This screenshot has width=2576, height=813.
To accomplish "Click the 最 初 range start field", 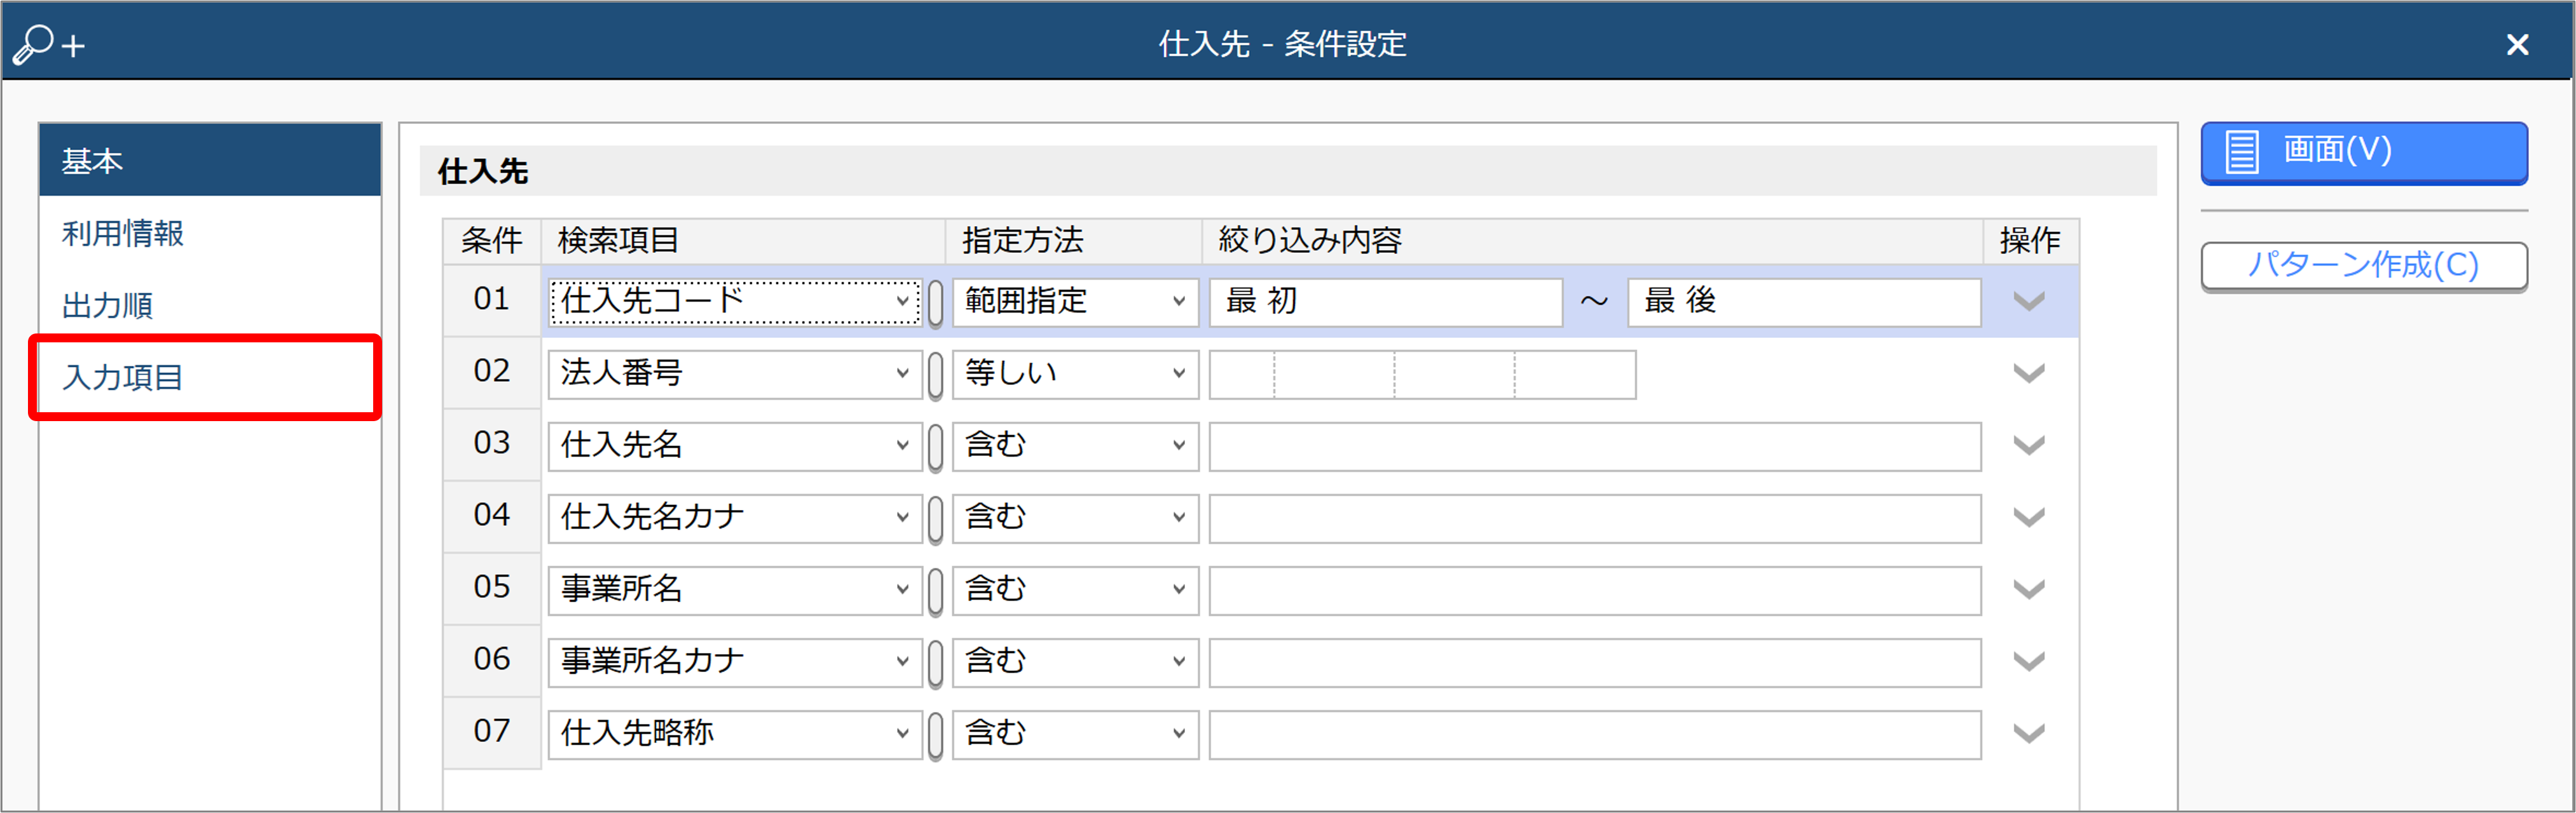I will [x=1386, y=302].
